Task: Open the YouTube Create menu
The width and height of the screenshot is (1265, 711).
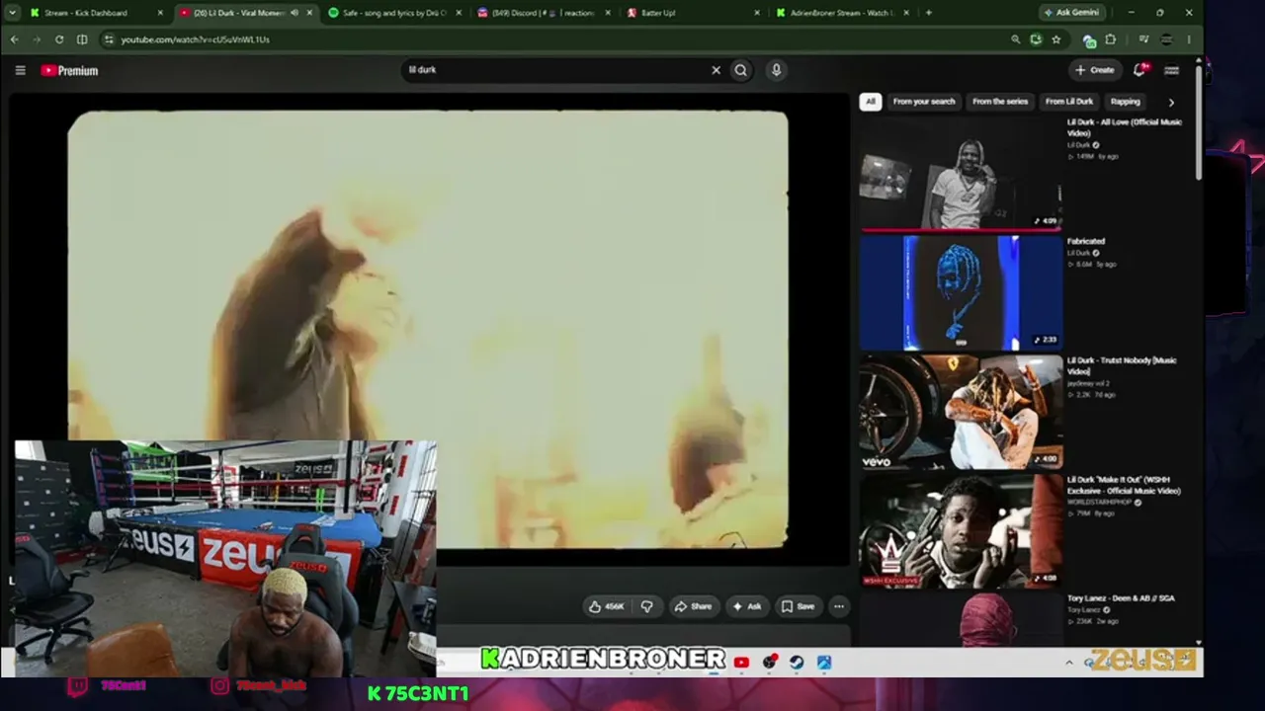Action: [x=1094, y=70]
